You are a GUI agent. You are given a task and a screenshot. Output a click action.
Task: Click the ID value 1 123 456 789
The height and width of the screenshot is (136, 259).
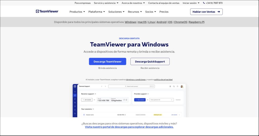tap(103, 100)
